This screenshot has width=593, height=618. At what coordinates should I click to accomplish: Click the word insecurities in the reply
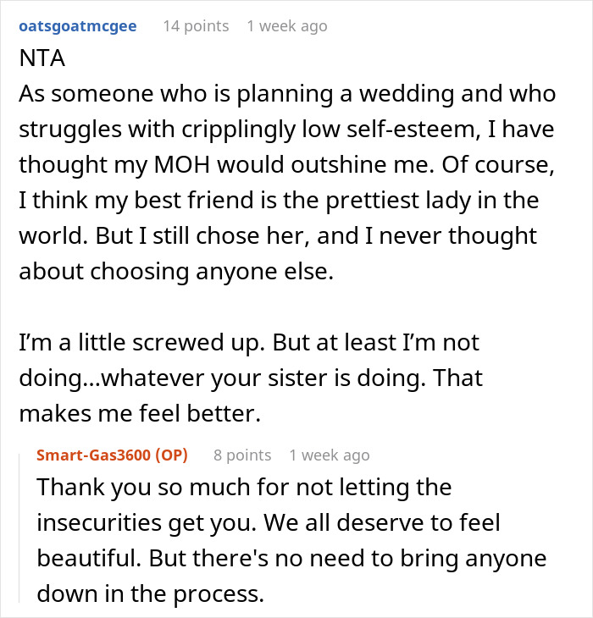(x=114, y=523)
